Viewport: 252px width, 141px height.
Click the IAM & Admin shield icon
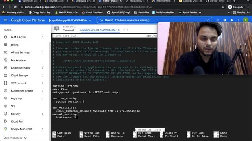point(6,37)
